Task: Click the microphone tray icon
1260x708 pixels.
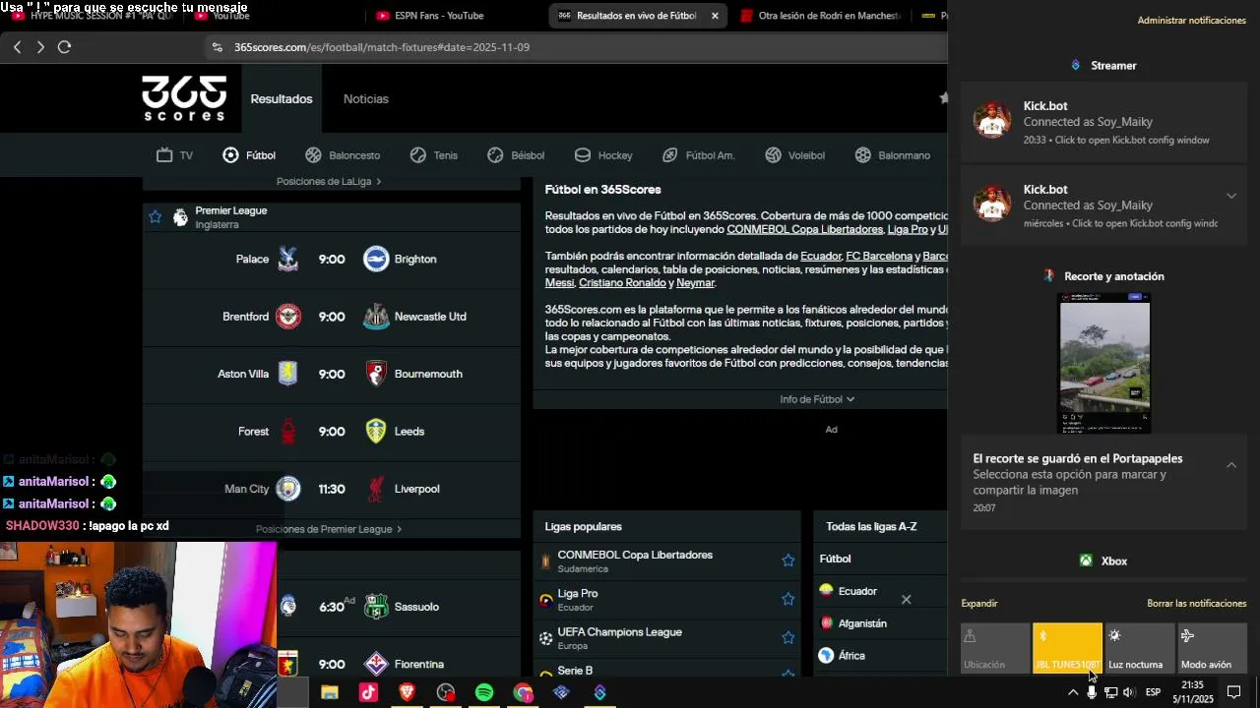Action: 1092,692
